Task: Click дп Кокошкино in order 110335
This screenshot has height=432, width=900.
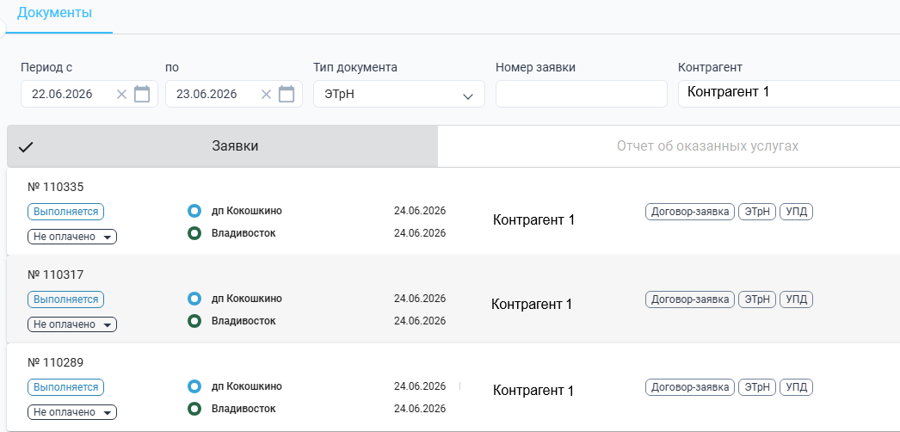Action: [247, 211]
